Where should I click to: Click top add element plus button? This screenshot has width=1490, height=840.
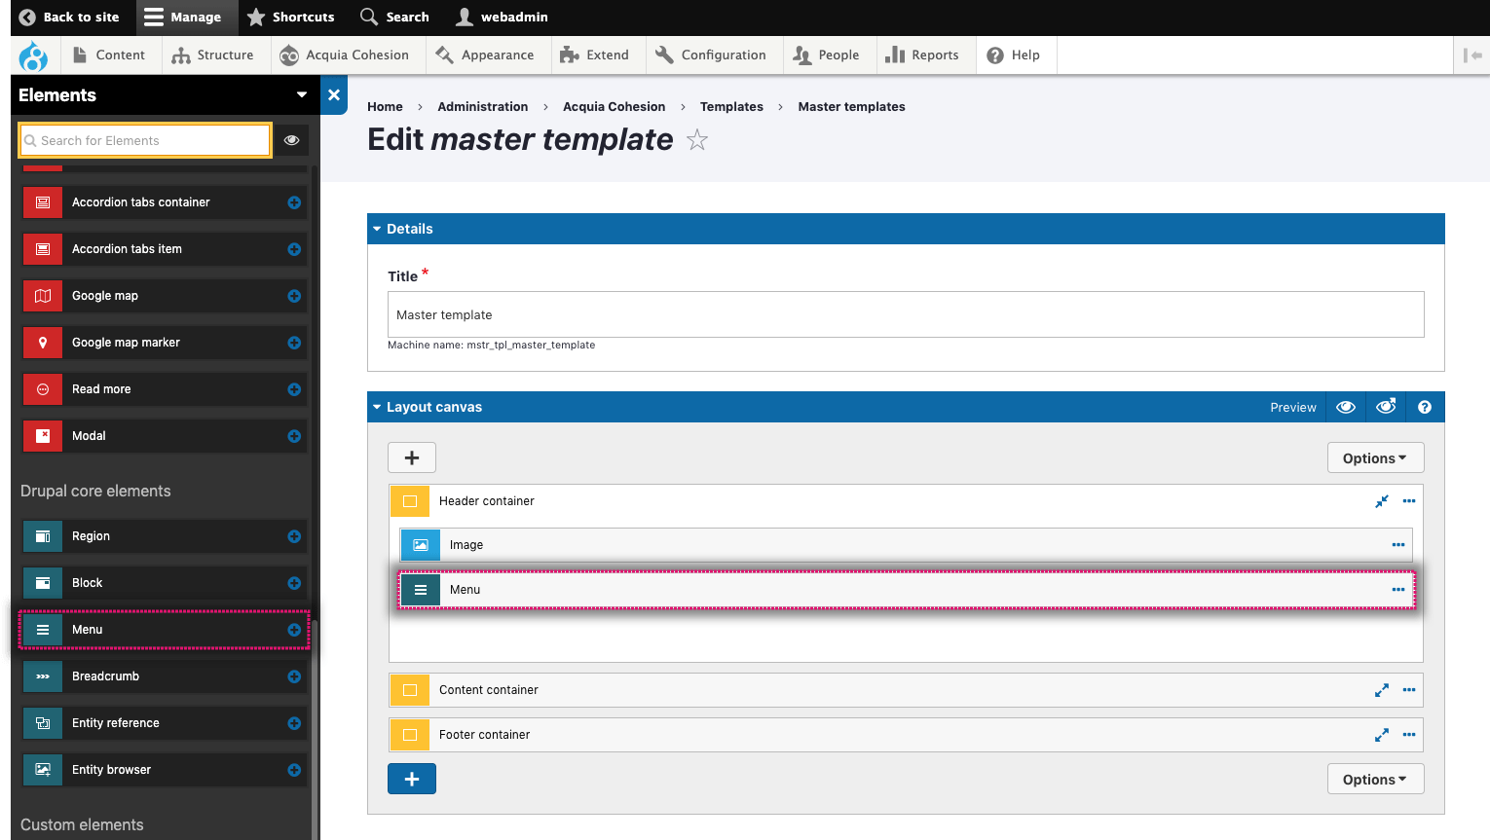412,457
